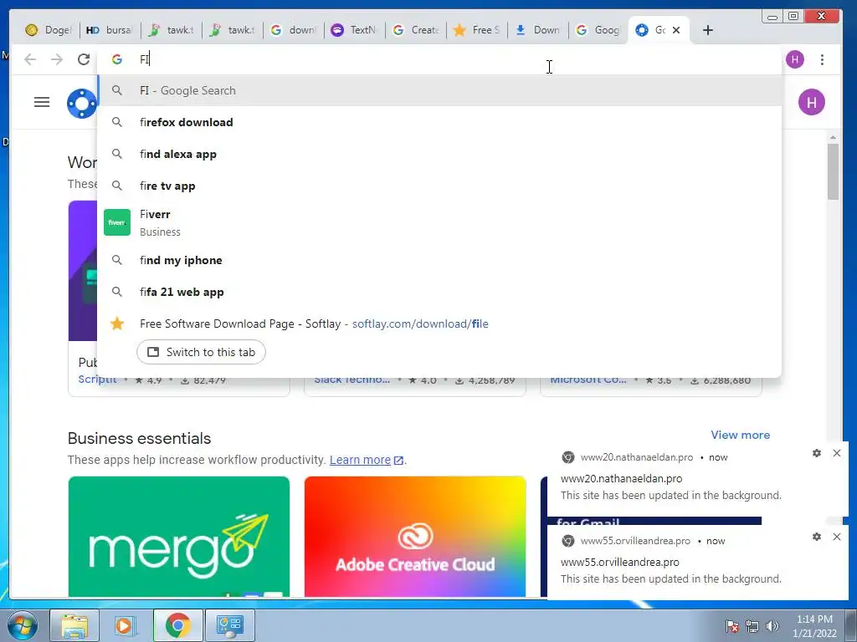
Task: Click Chrome icon in the taskbar
Action: (177, 625)
